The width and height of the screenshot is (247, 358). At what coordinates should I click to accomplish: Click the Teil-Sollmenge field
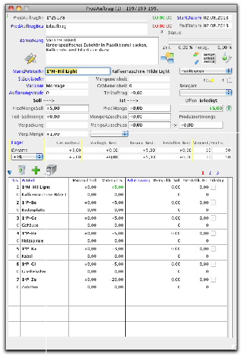pyautogui.click(x=67, y=117)
